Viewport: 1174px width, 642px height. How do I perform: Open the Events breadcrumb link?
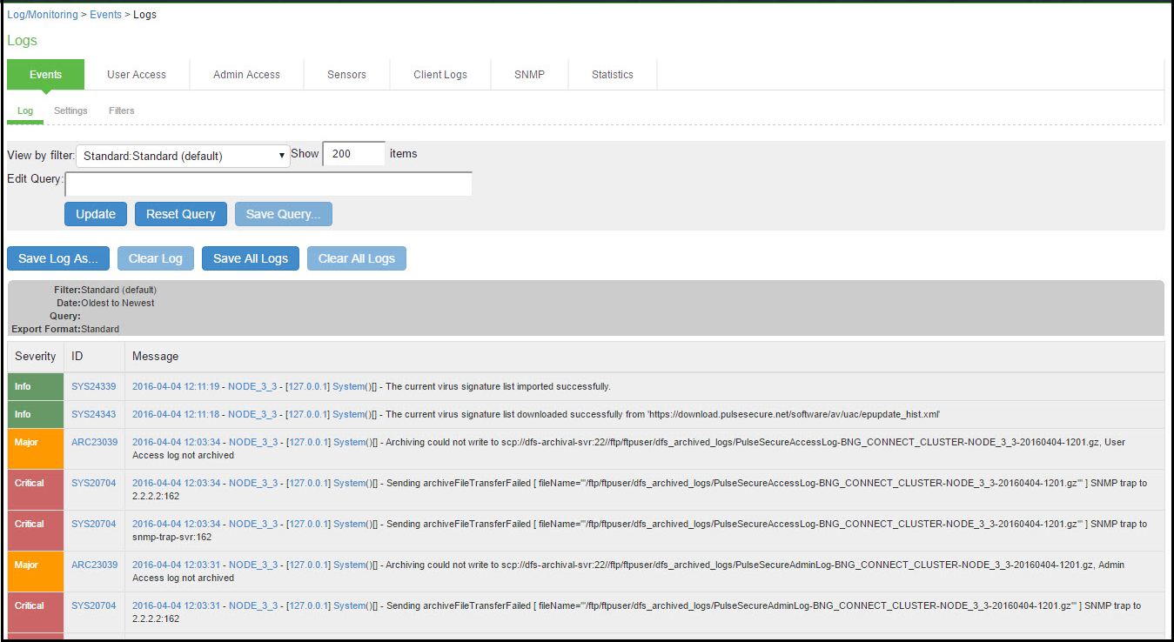[105, 14]
